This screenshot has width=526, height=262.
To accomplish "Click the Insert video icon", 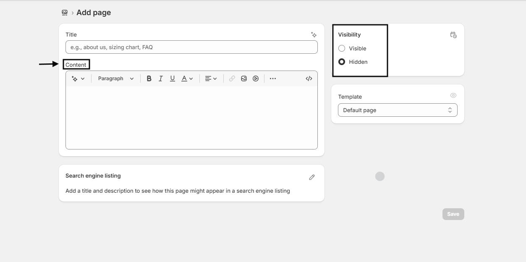I will pyautogui.click(x=256, y=79).
